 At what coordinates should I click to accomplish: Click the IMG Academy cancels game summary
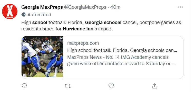121,61
